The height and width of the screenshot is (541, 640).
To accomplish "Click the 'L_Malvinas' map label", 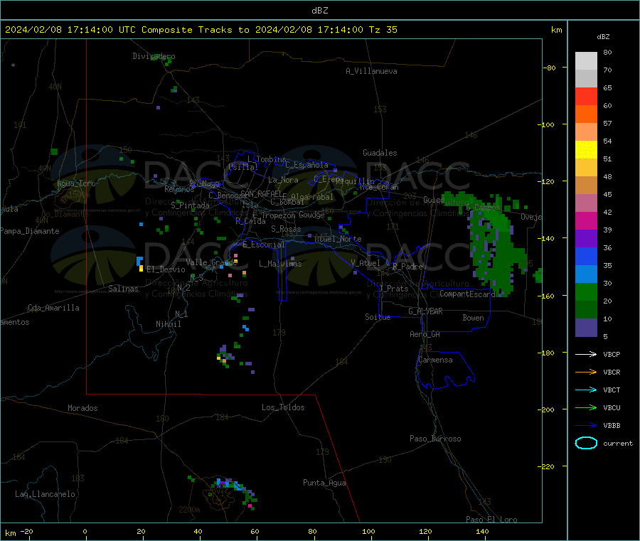I will [280, 264].
